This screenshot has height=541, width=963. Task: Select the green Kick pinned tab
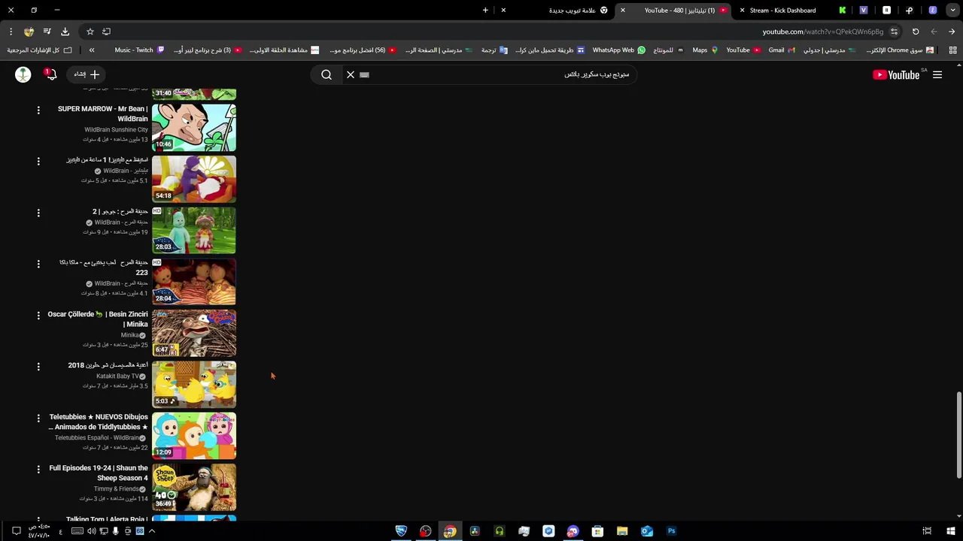(843, 11)
